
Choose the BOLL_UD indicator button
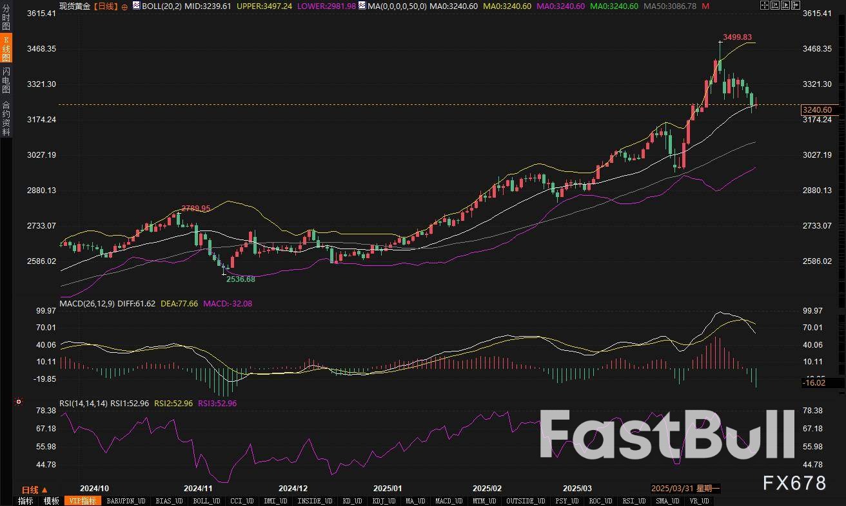click(x=206, y=501)
